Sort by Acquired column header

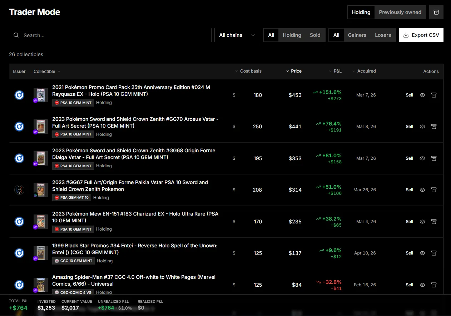pos(364,71)
